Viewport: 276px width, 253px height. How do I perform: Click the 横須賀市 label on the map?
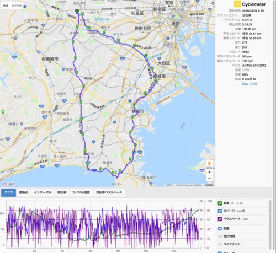pyautogui.click(x=149, y=177)
